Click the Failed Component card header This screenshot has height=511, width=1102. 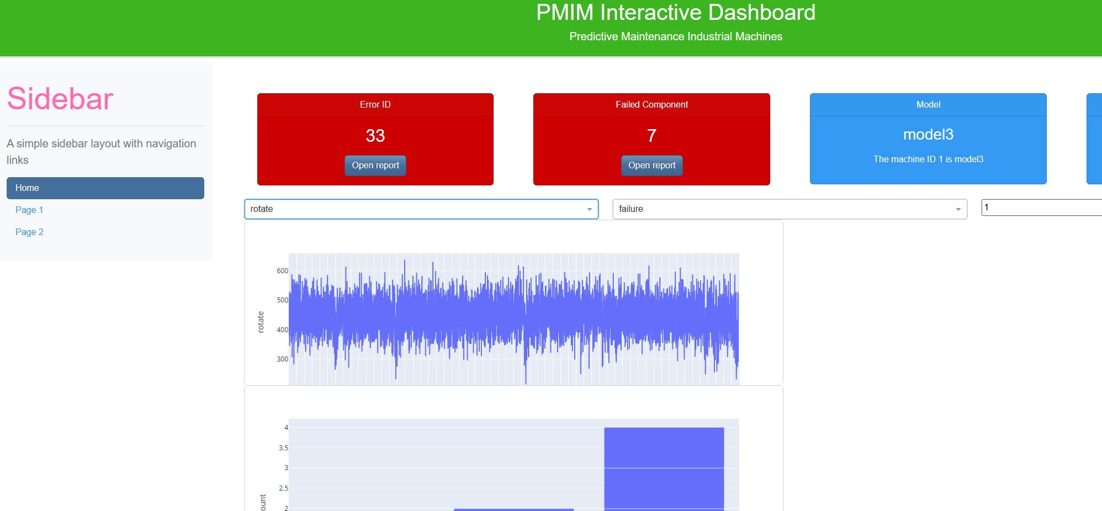[651, 105]
